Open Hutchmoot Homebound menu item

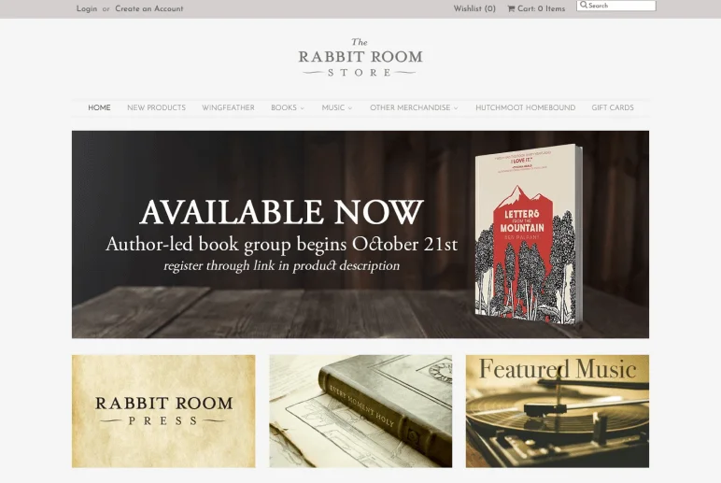tap(525, 107)
